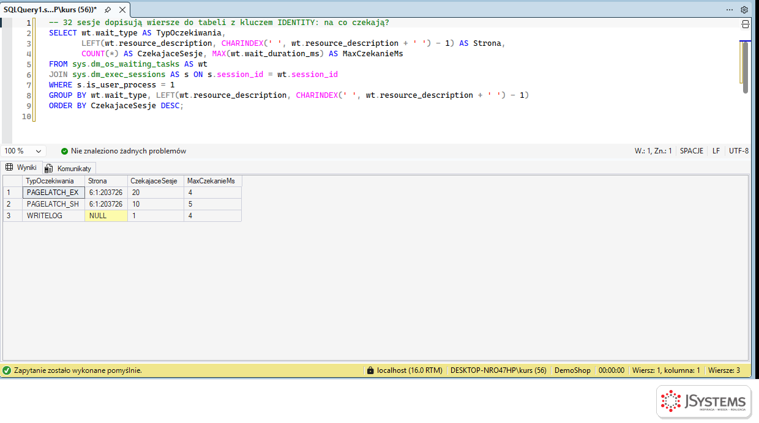
Task: Select the NULL cell in Strona column
Action: pos(106,216)
